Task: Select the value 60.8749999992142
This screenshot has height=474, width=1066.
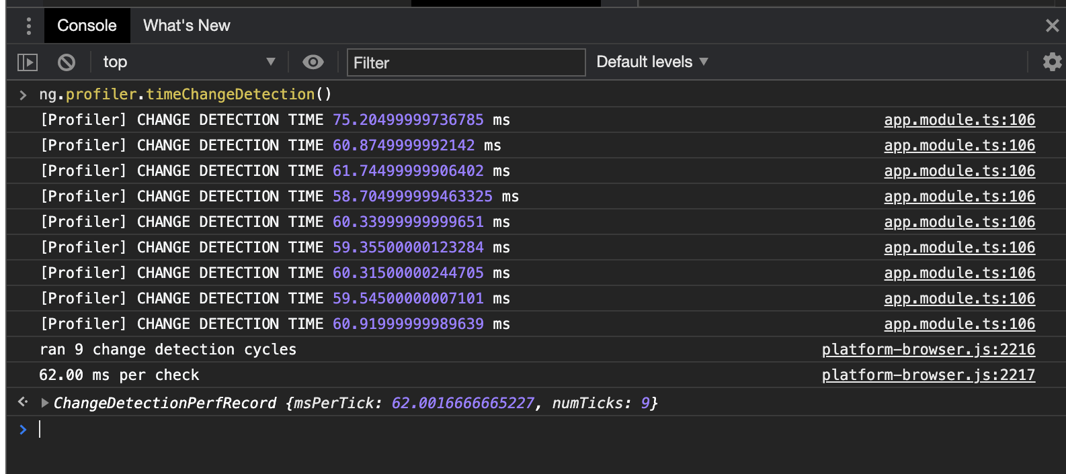Action: [404, 145]
